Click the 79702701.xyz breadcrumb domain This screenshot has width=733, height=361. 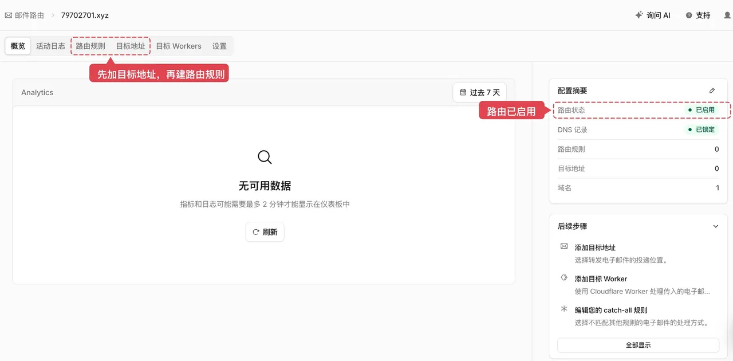coord(85,15)
